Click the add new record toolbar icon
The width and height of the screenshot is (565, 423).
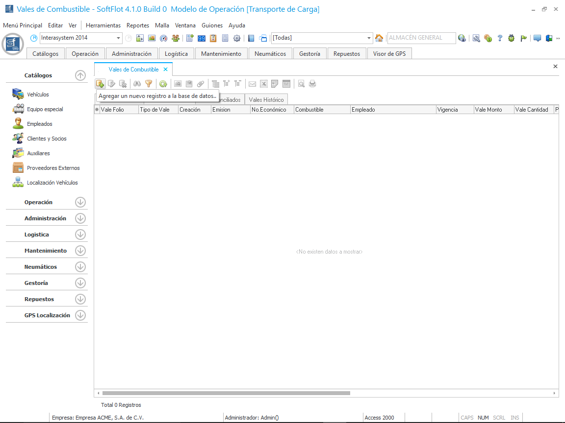pos(100,84)
